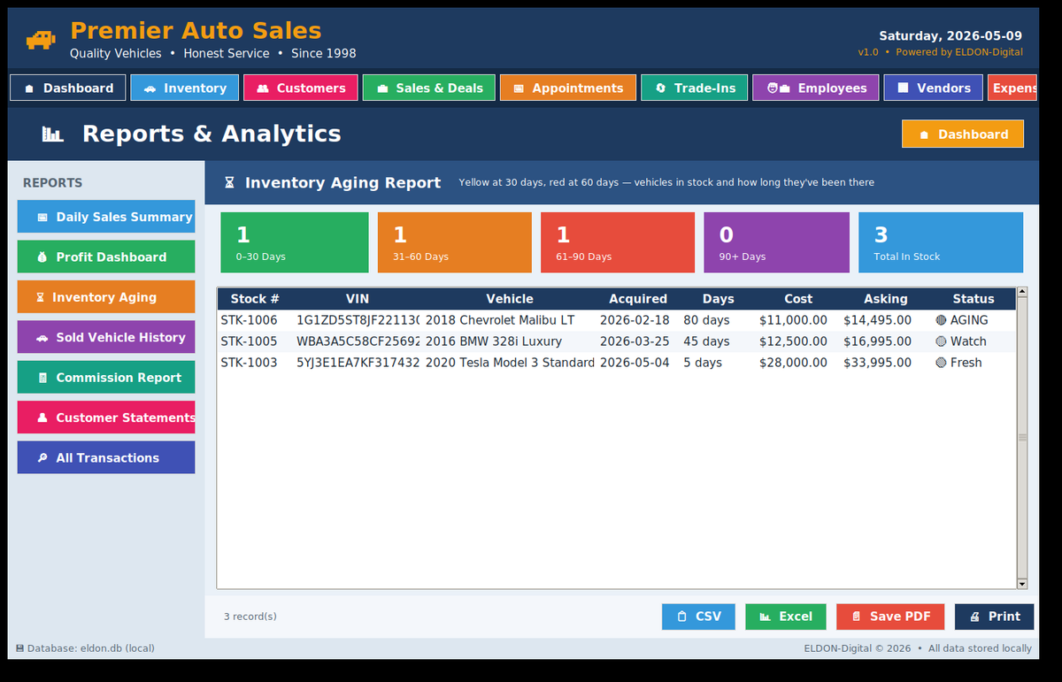Sort by Cost column header
1062x682 pixels.
798,299
